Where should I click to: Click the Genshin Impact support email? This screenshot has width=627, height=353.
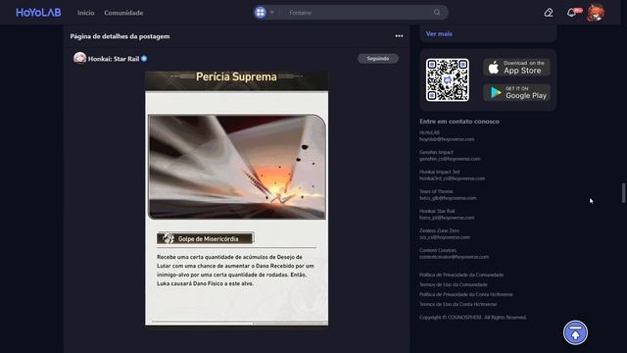(450, 159)
